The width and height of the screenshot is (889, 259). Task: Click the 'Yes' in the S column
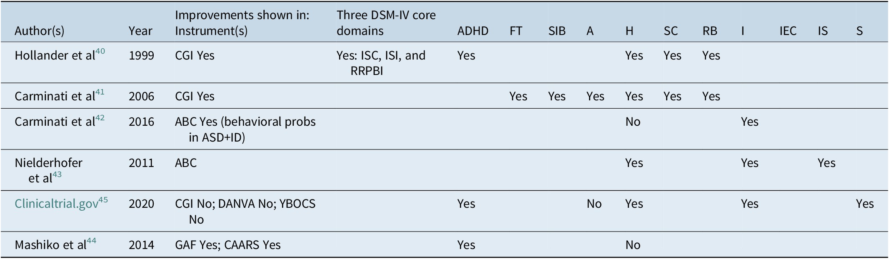pyautogui.click(x=864, y=204)
